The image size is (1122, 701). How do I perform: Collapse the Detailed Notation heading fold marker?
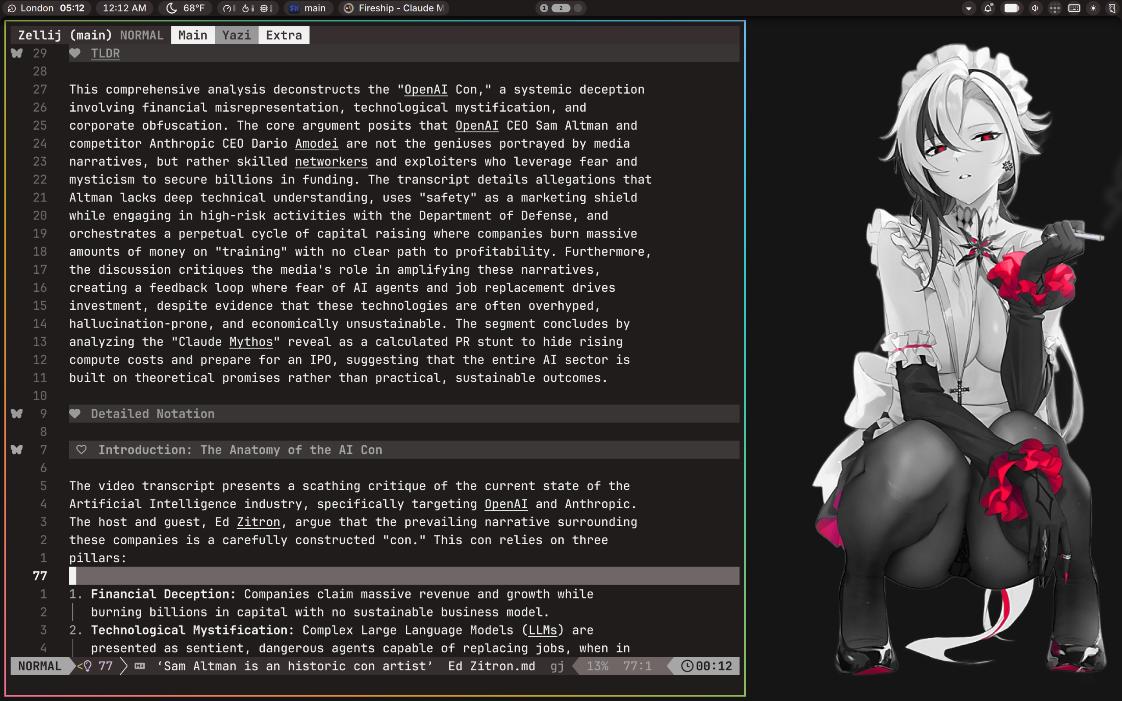17,414
